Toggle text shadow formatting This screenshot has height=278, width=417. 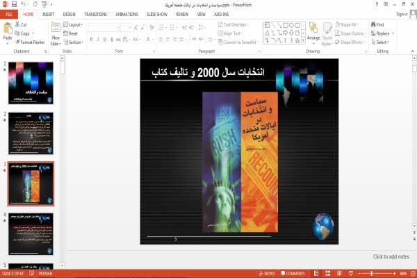pos(112,40)
